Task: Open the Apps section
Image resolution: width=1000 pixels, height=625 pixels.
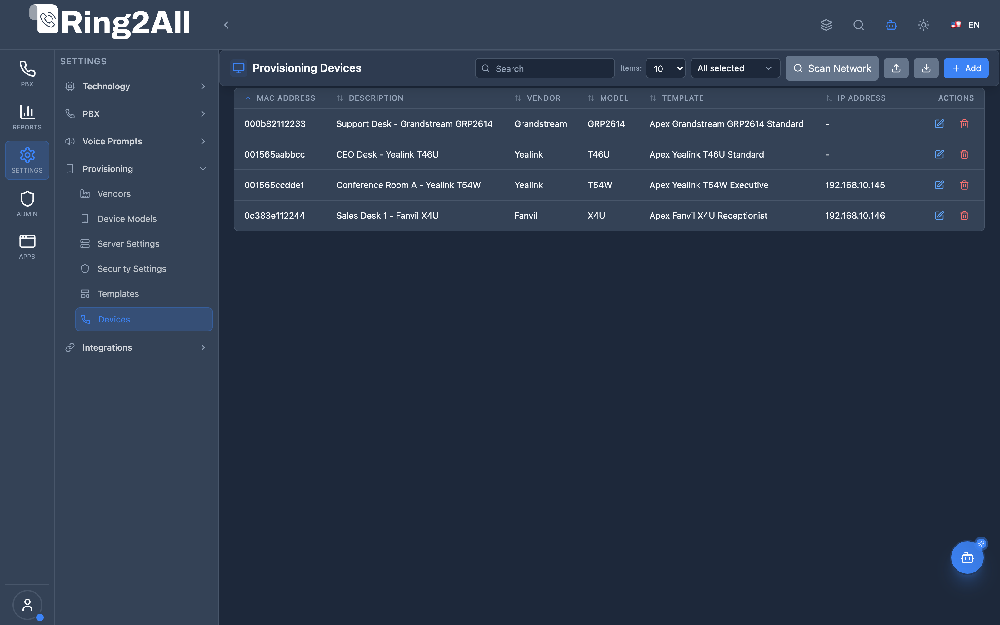Action: pos(27,247)
